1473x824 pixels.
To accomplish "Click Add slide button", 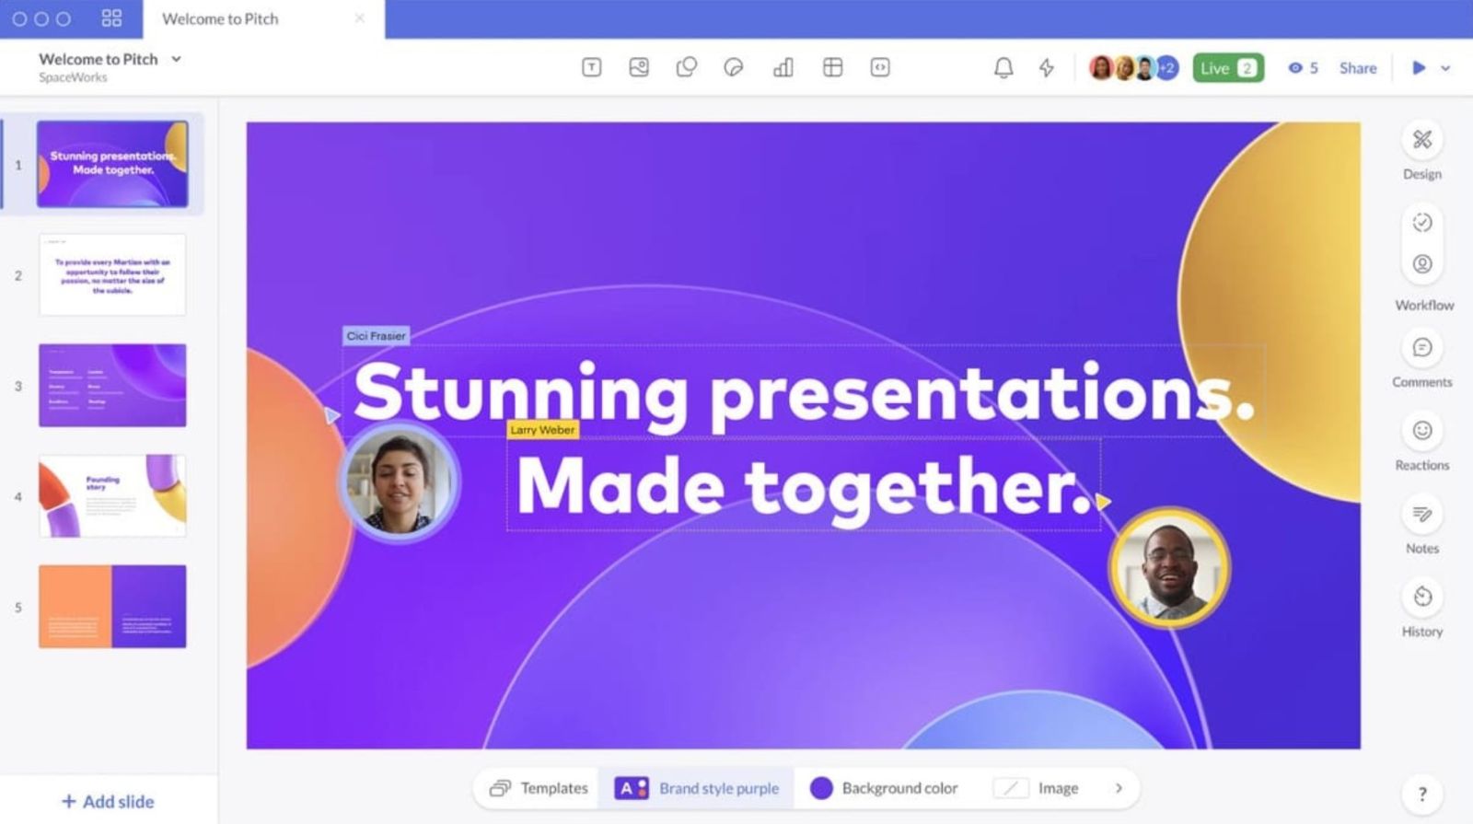I will [x=108, y=801].
